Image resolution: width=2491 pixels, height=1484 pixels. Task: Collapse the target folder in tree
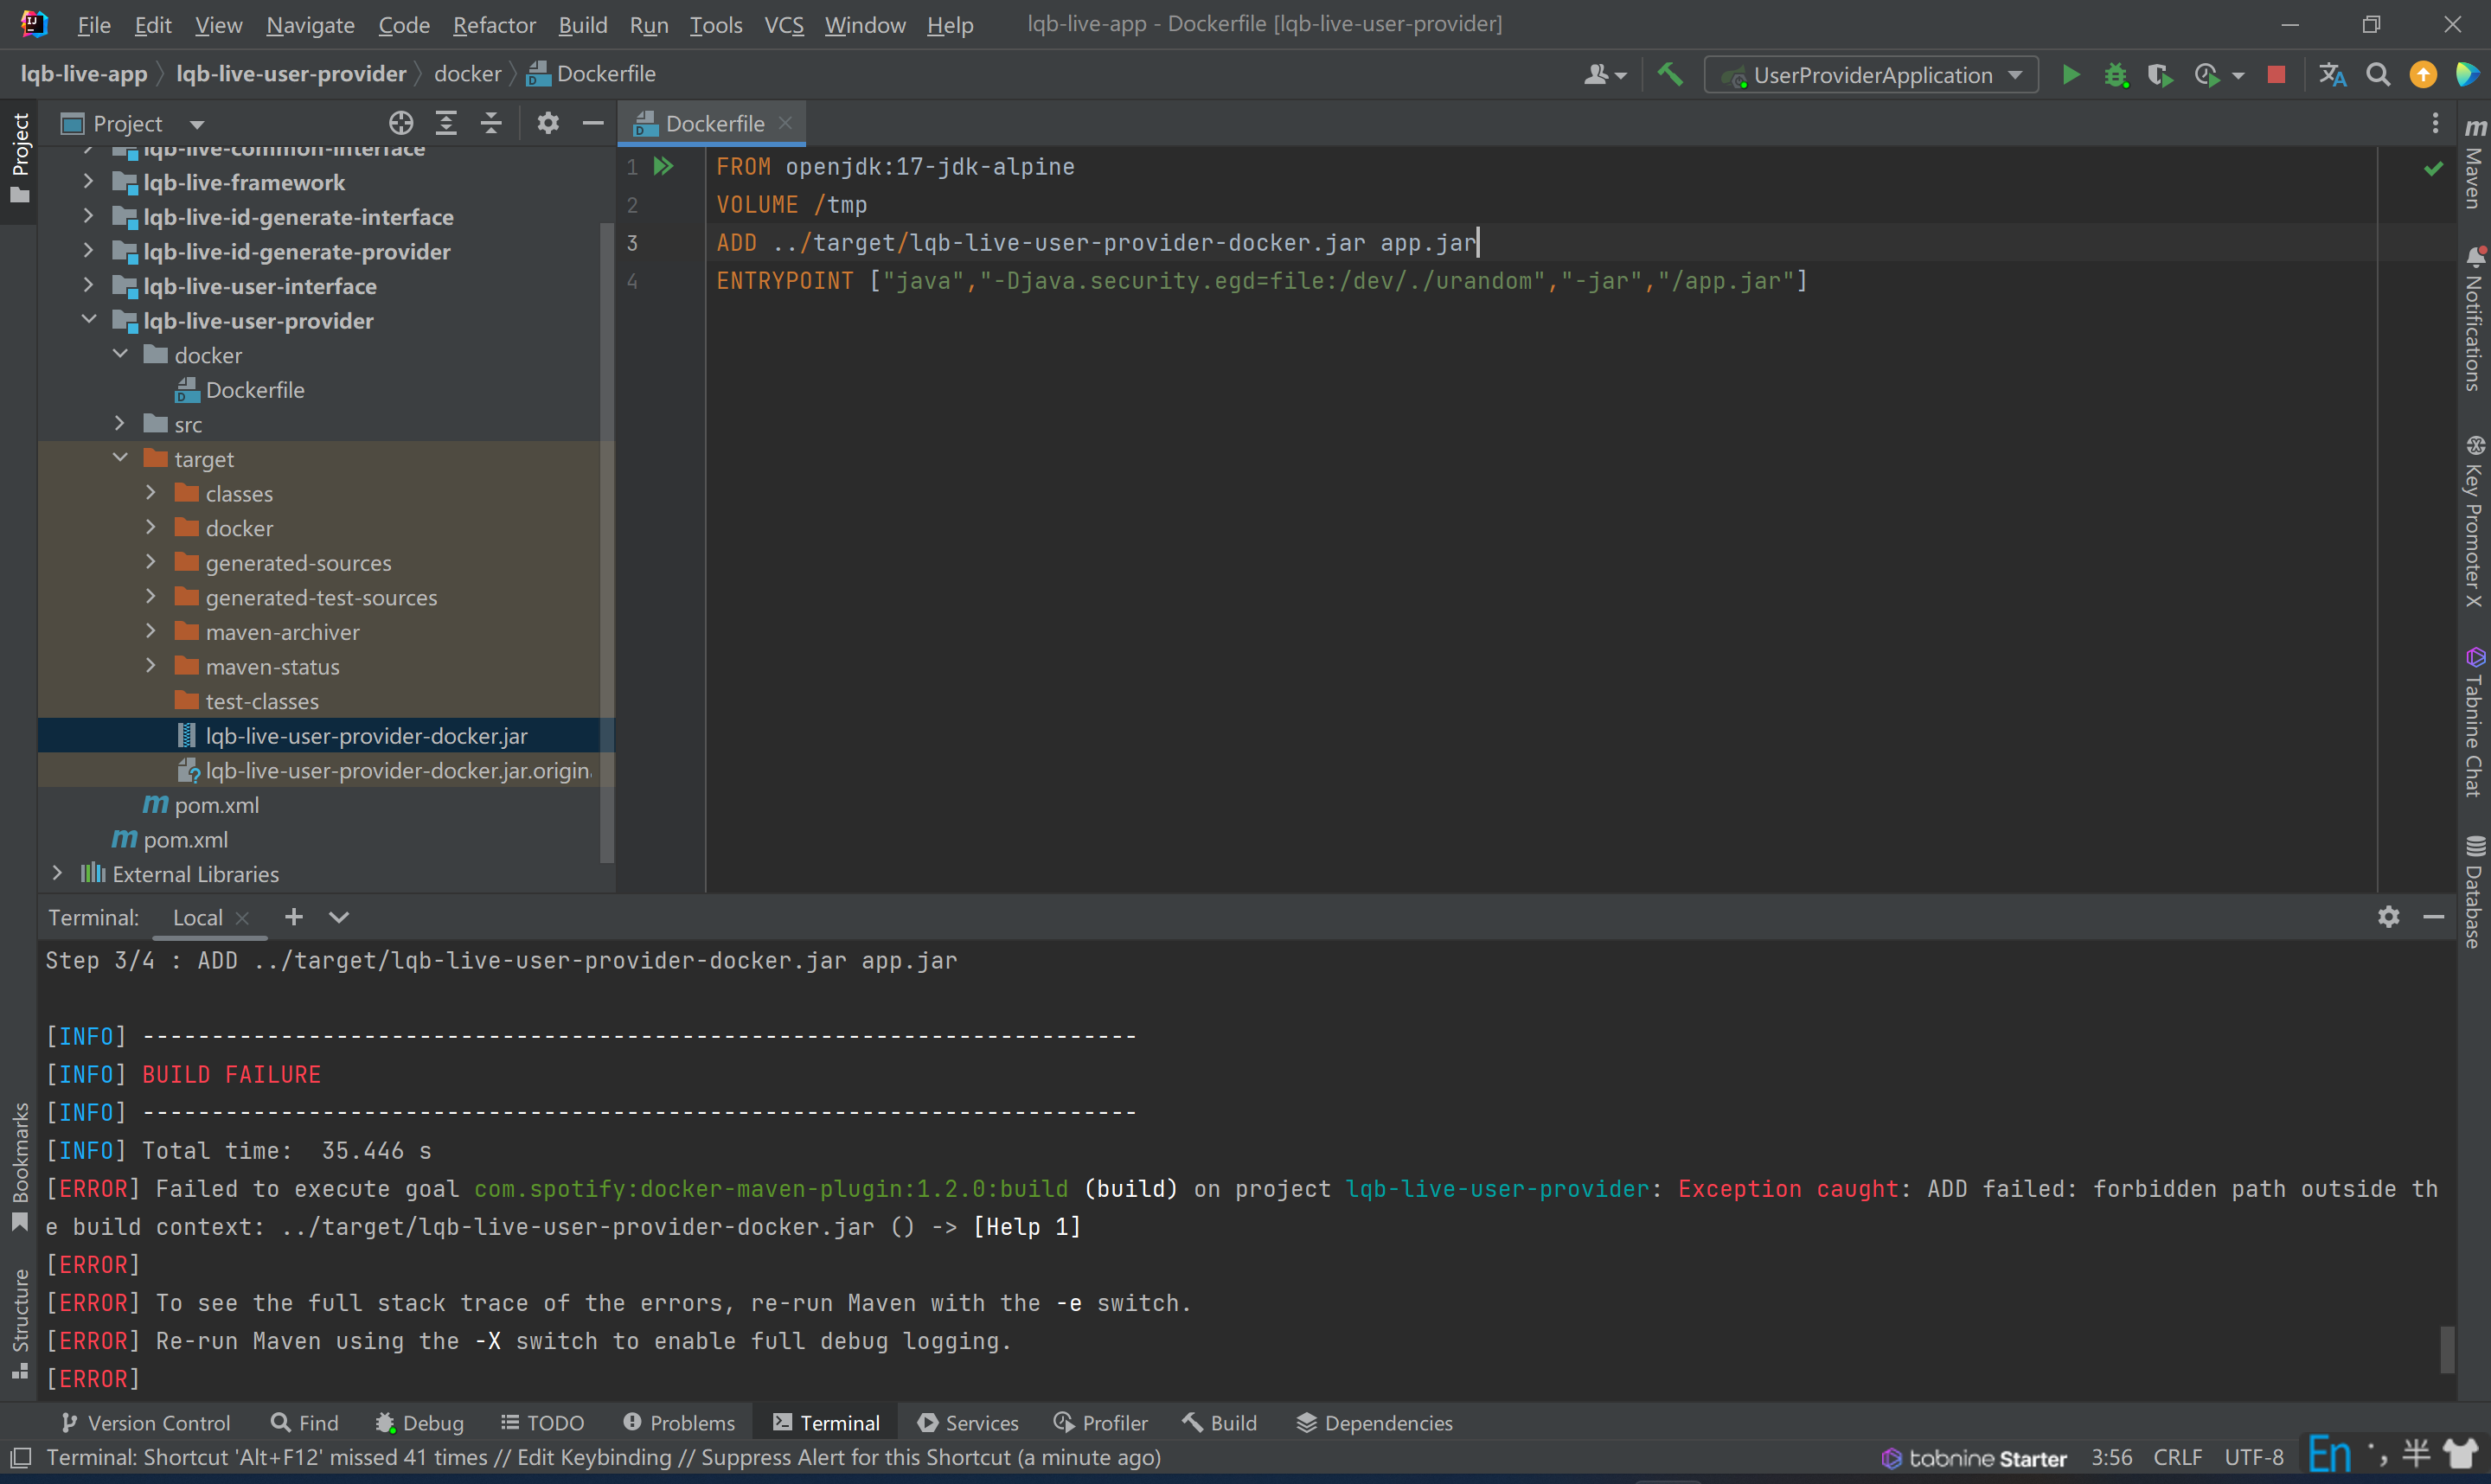[x=120, y=459]
